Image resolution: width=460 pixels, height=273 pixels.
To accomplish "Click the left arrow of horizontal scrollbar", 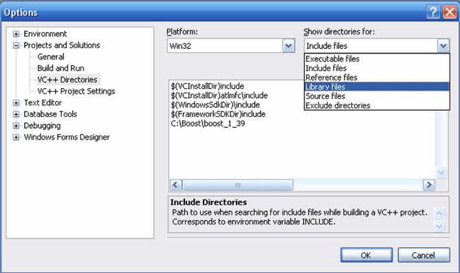I will [x=176, y=185].
